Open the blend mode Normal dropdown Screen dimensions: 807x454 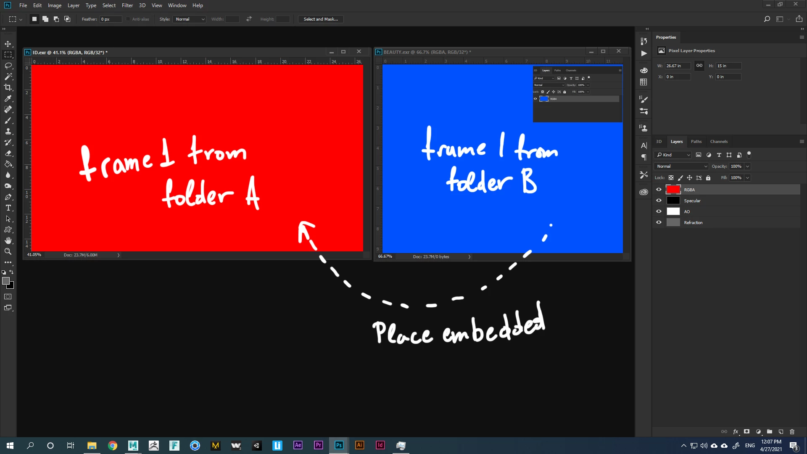681,166
